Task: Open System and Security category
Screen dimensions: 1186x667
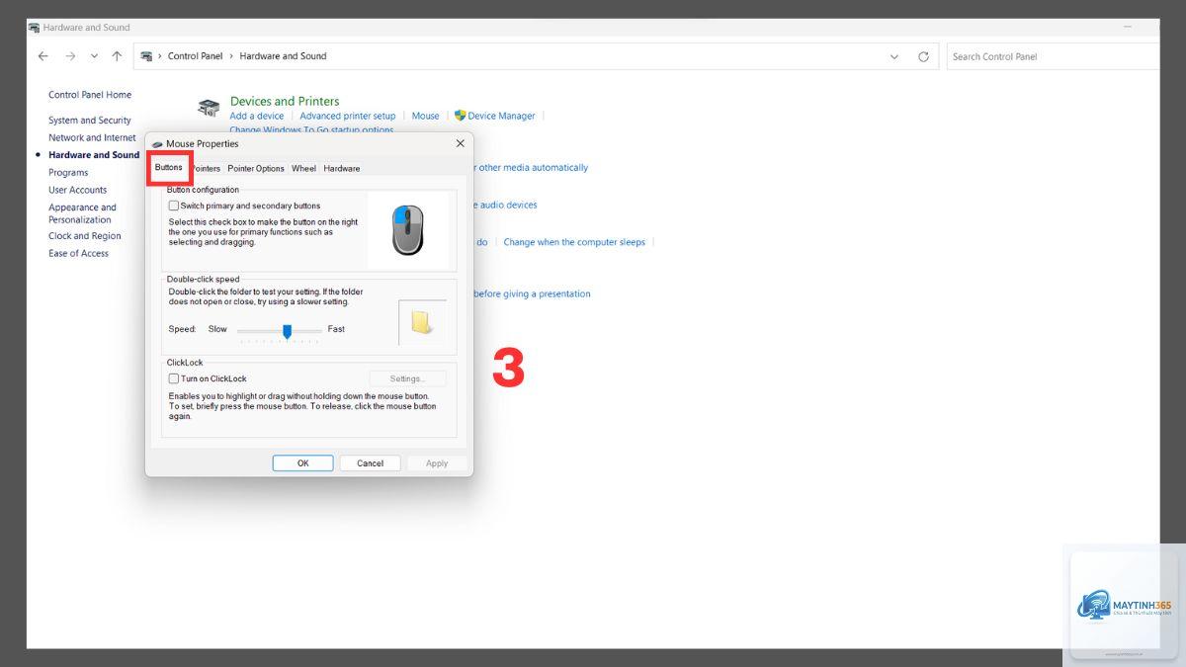Action: 90,121
